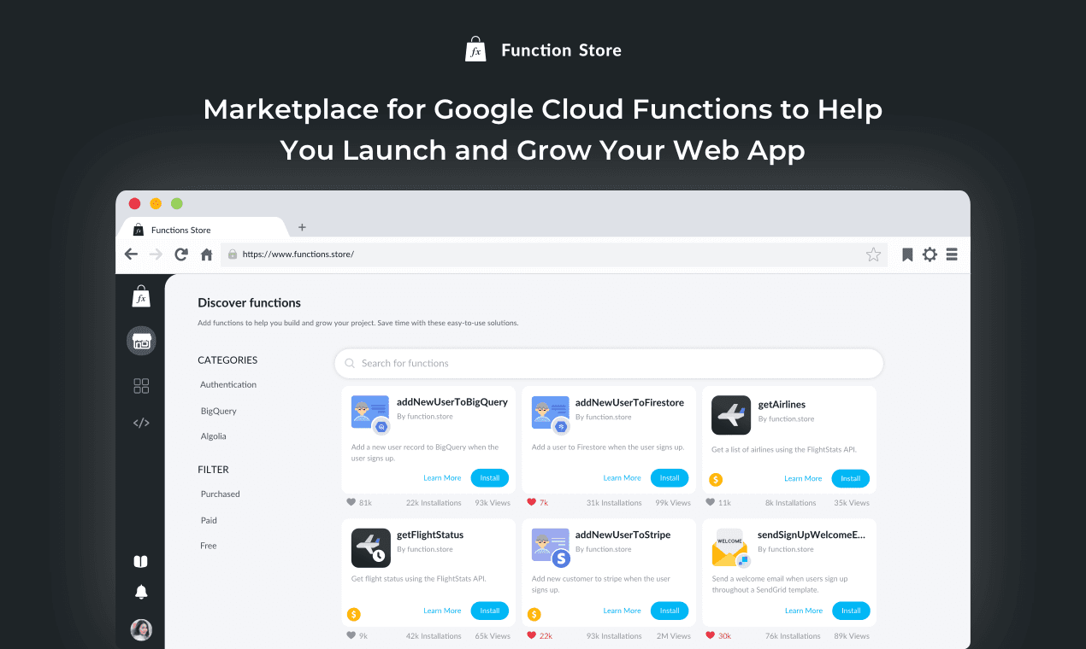Open the user profile avatar
Screen dimensions: 1086x649
pos(141,630)
